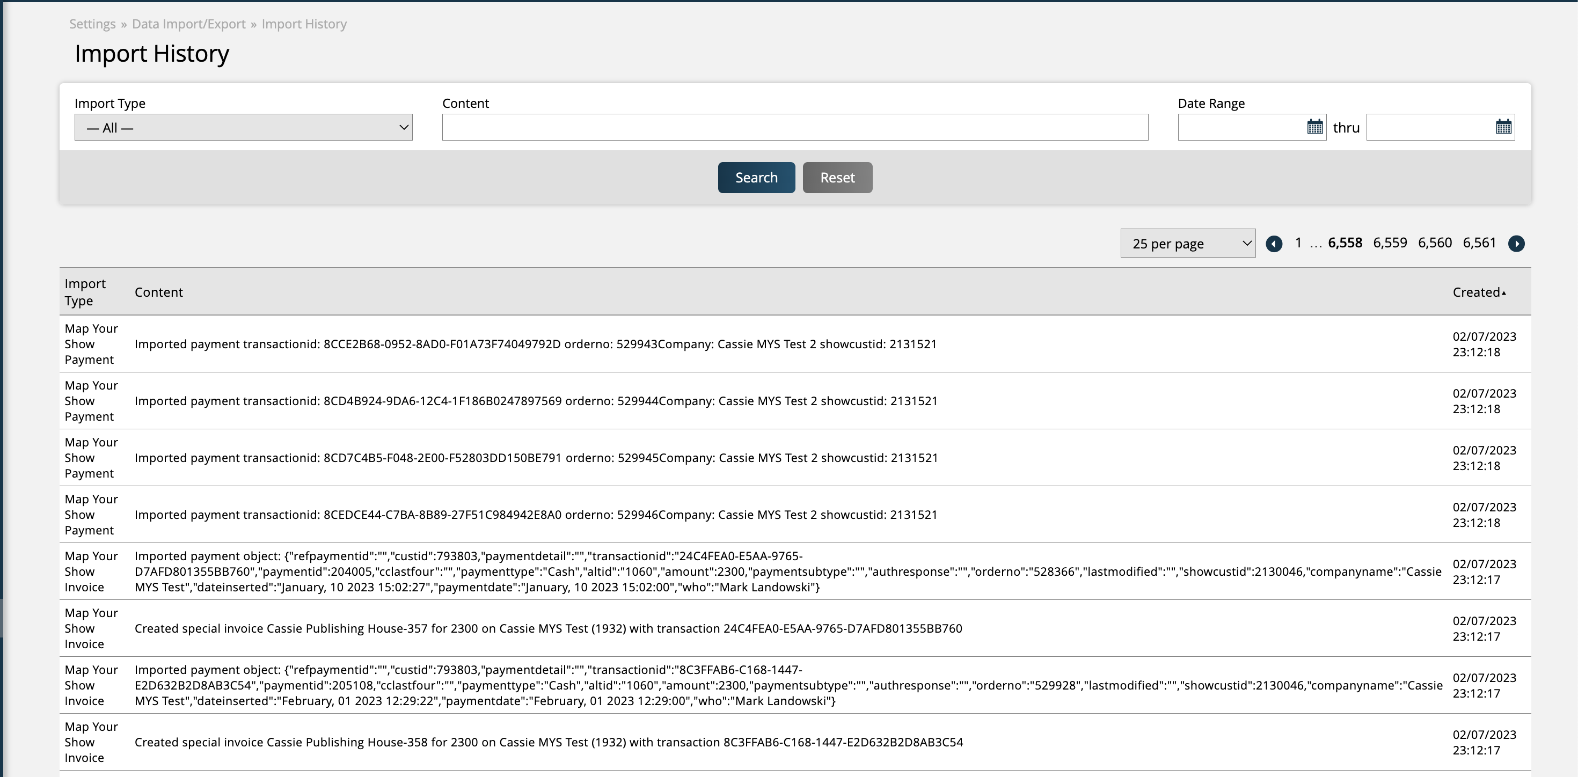Go to previous page arrow icon
Viewport: 1578px width, 777px height.
1274,244
